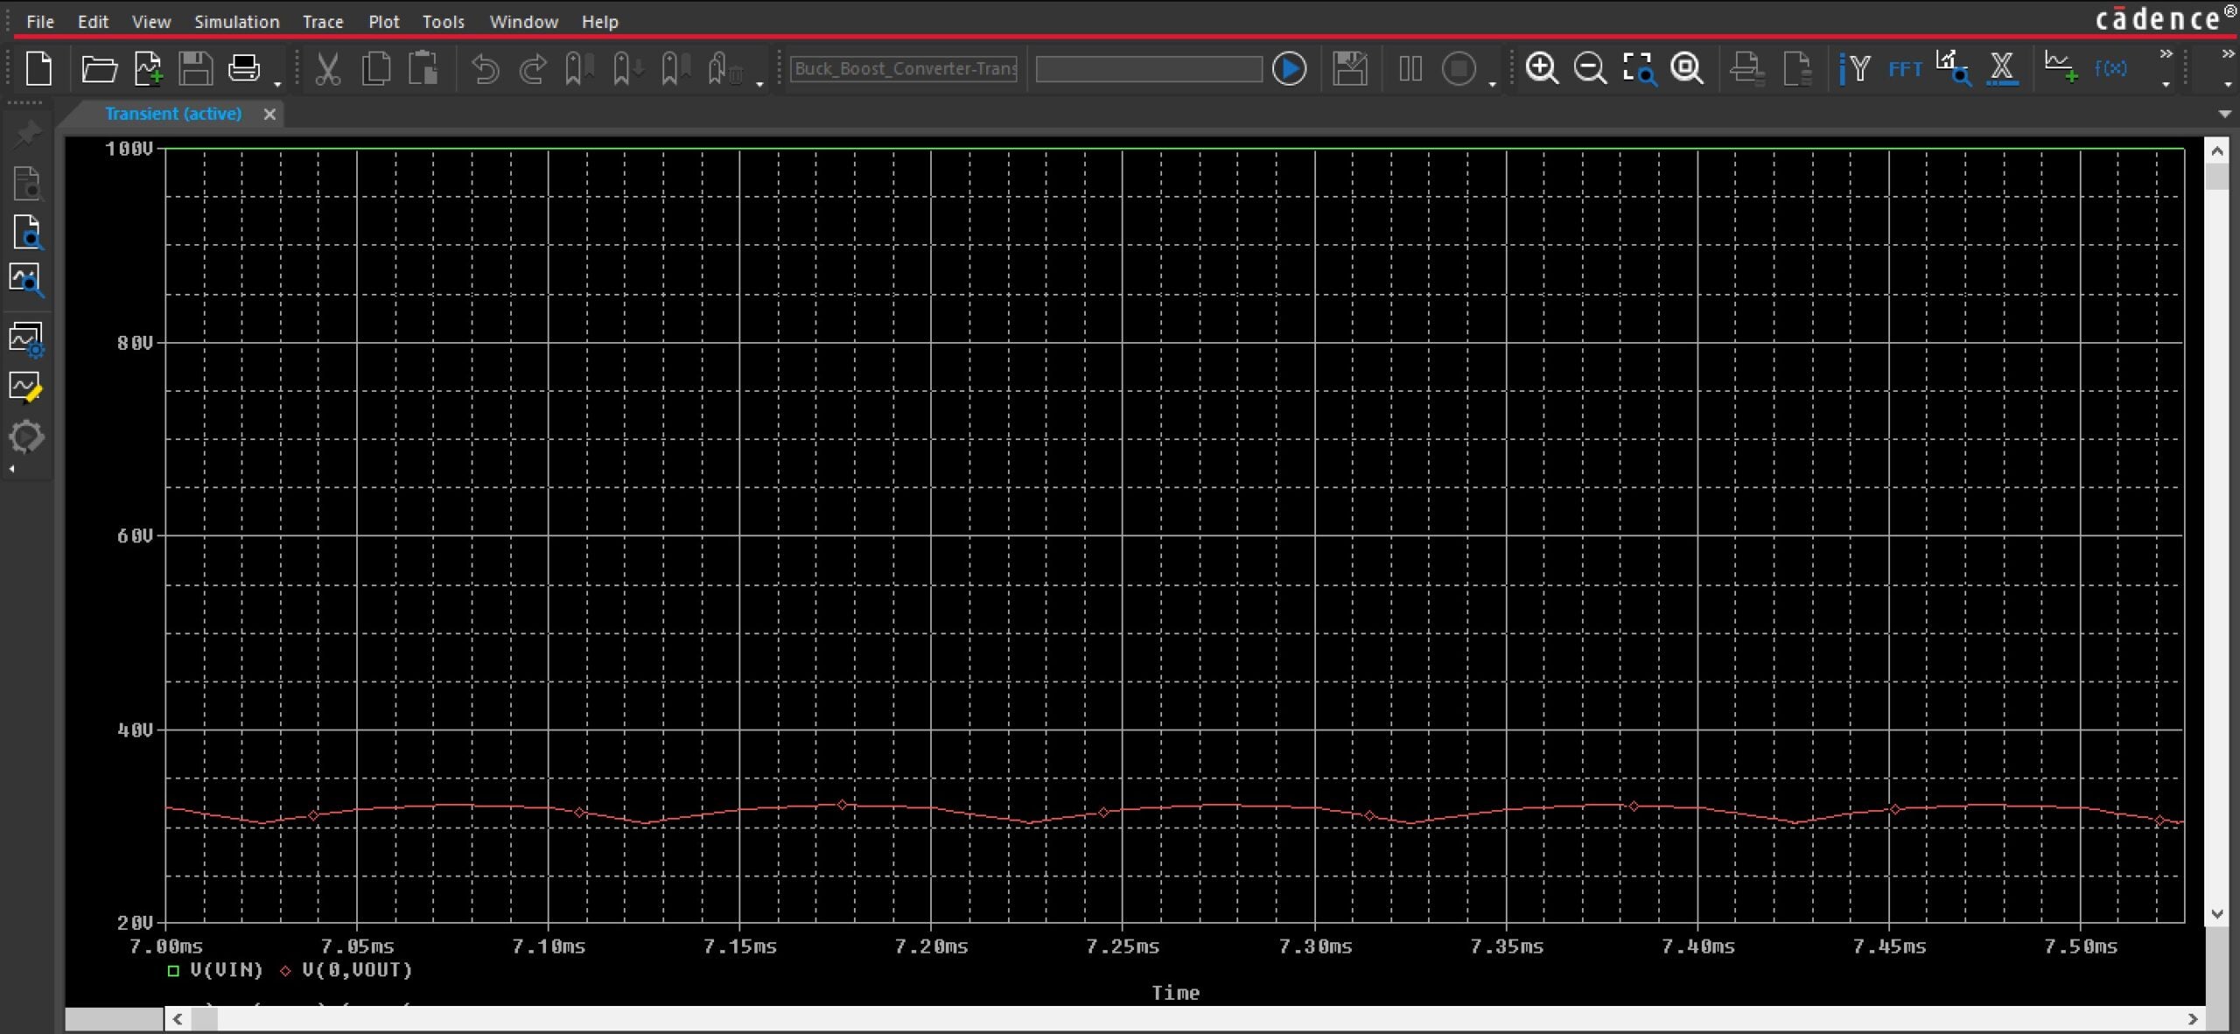Add a trace to the plot

pyautogui.click(x=2061, y=66)
